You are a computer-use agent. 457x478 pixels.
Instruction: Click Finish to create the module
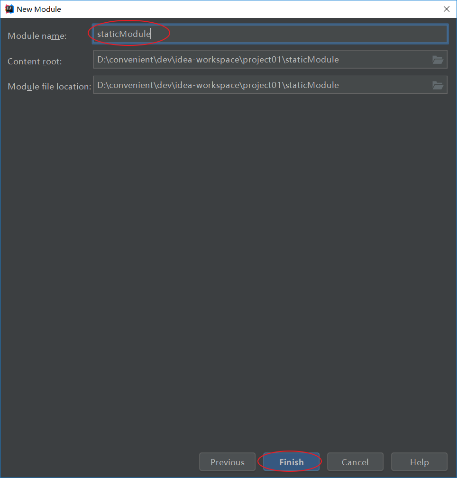coord(291,462)
